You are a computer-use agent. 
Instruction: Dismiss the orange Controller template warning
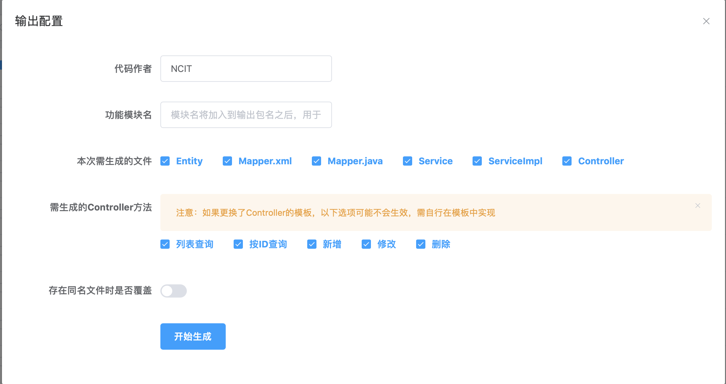coord(698,206)
